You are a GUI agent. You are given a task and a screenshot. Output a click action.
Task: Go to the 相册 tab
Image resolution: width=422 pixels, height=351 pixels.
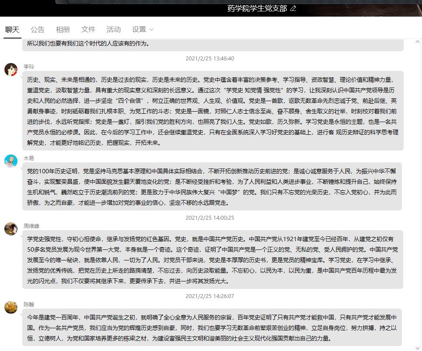[63, 29]
